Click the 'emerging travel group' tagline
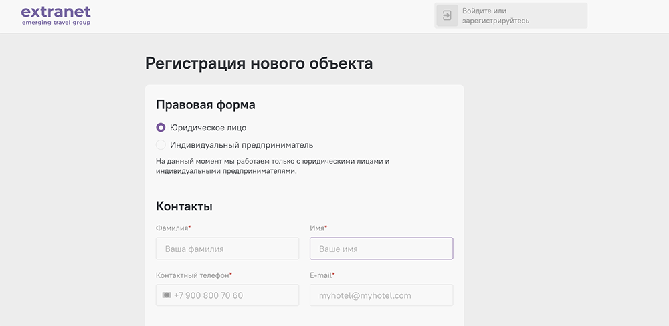Image resolution: width=669 pixels, height=326 pixels. [x=56, y=23]
